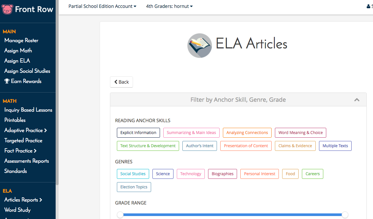Click the READING ANCHOR SKILLS heading
Image resolution: width=373 pixels, height=219 pixels.
point(143,121)
